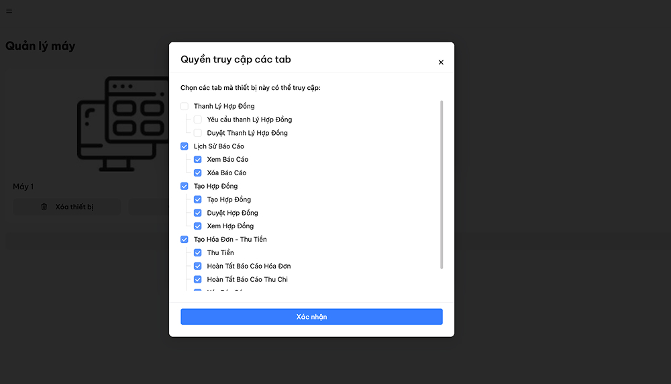Viewport: 671px width, 384px height.
Task: Click the Xác nhận confirm button
Action: (311, 317)
